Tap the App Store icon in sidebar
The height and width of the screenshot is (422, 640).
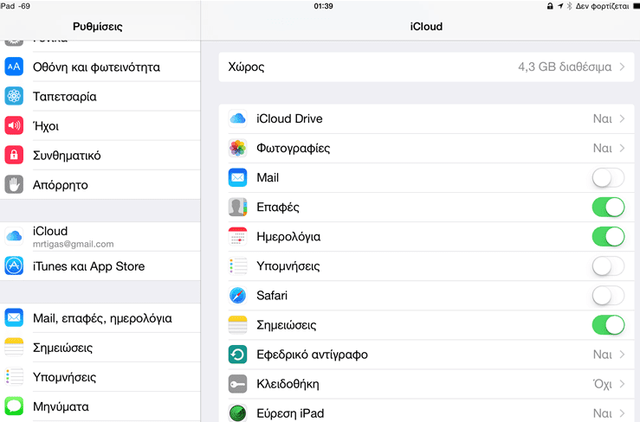14,265
